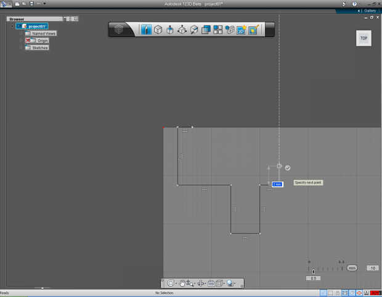This screenshot has height=297, width=382.
Task: Confirm sketch with the check mark icon
Action: (288, 168)
